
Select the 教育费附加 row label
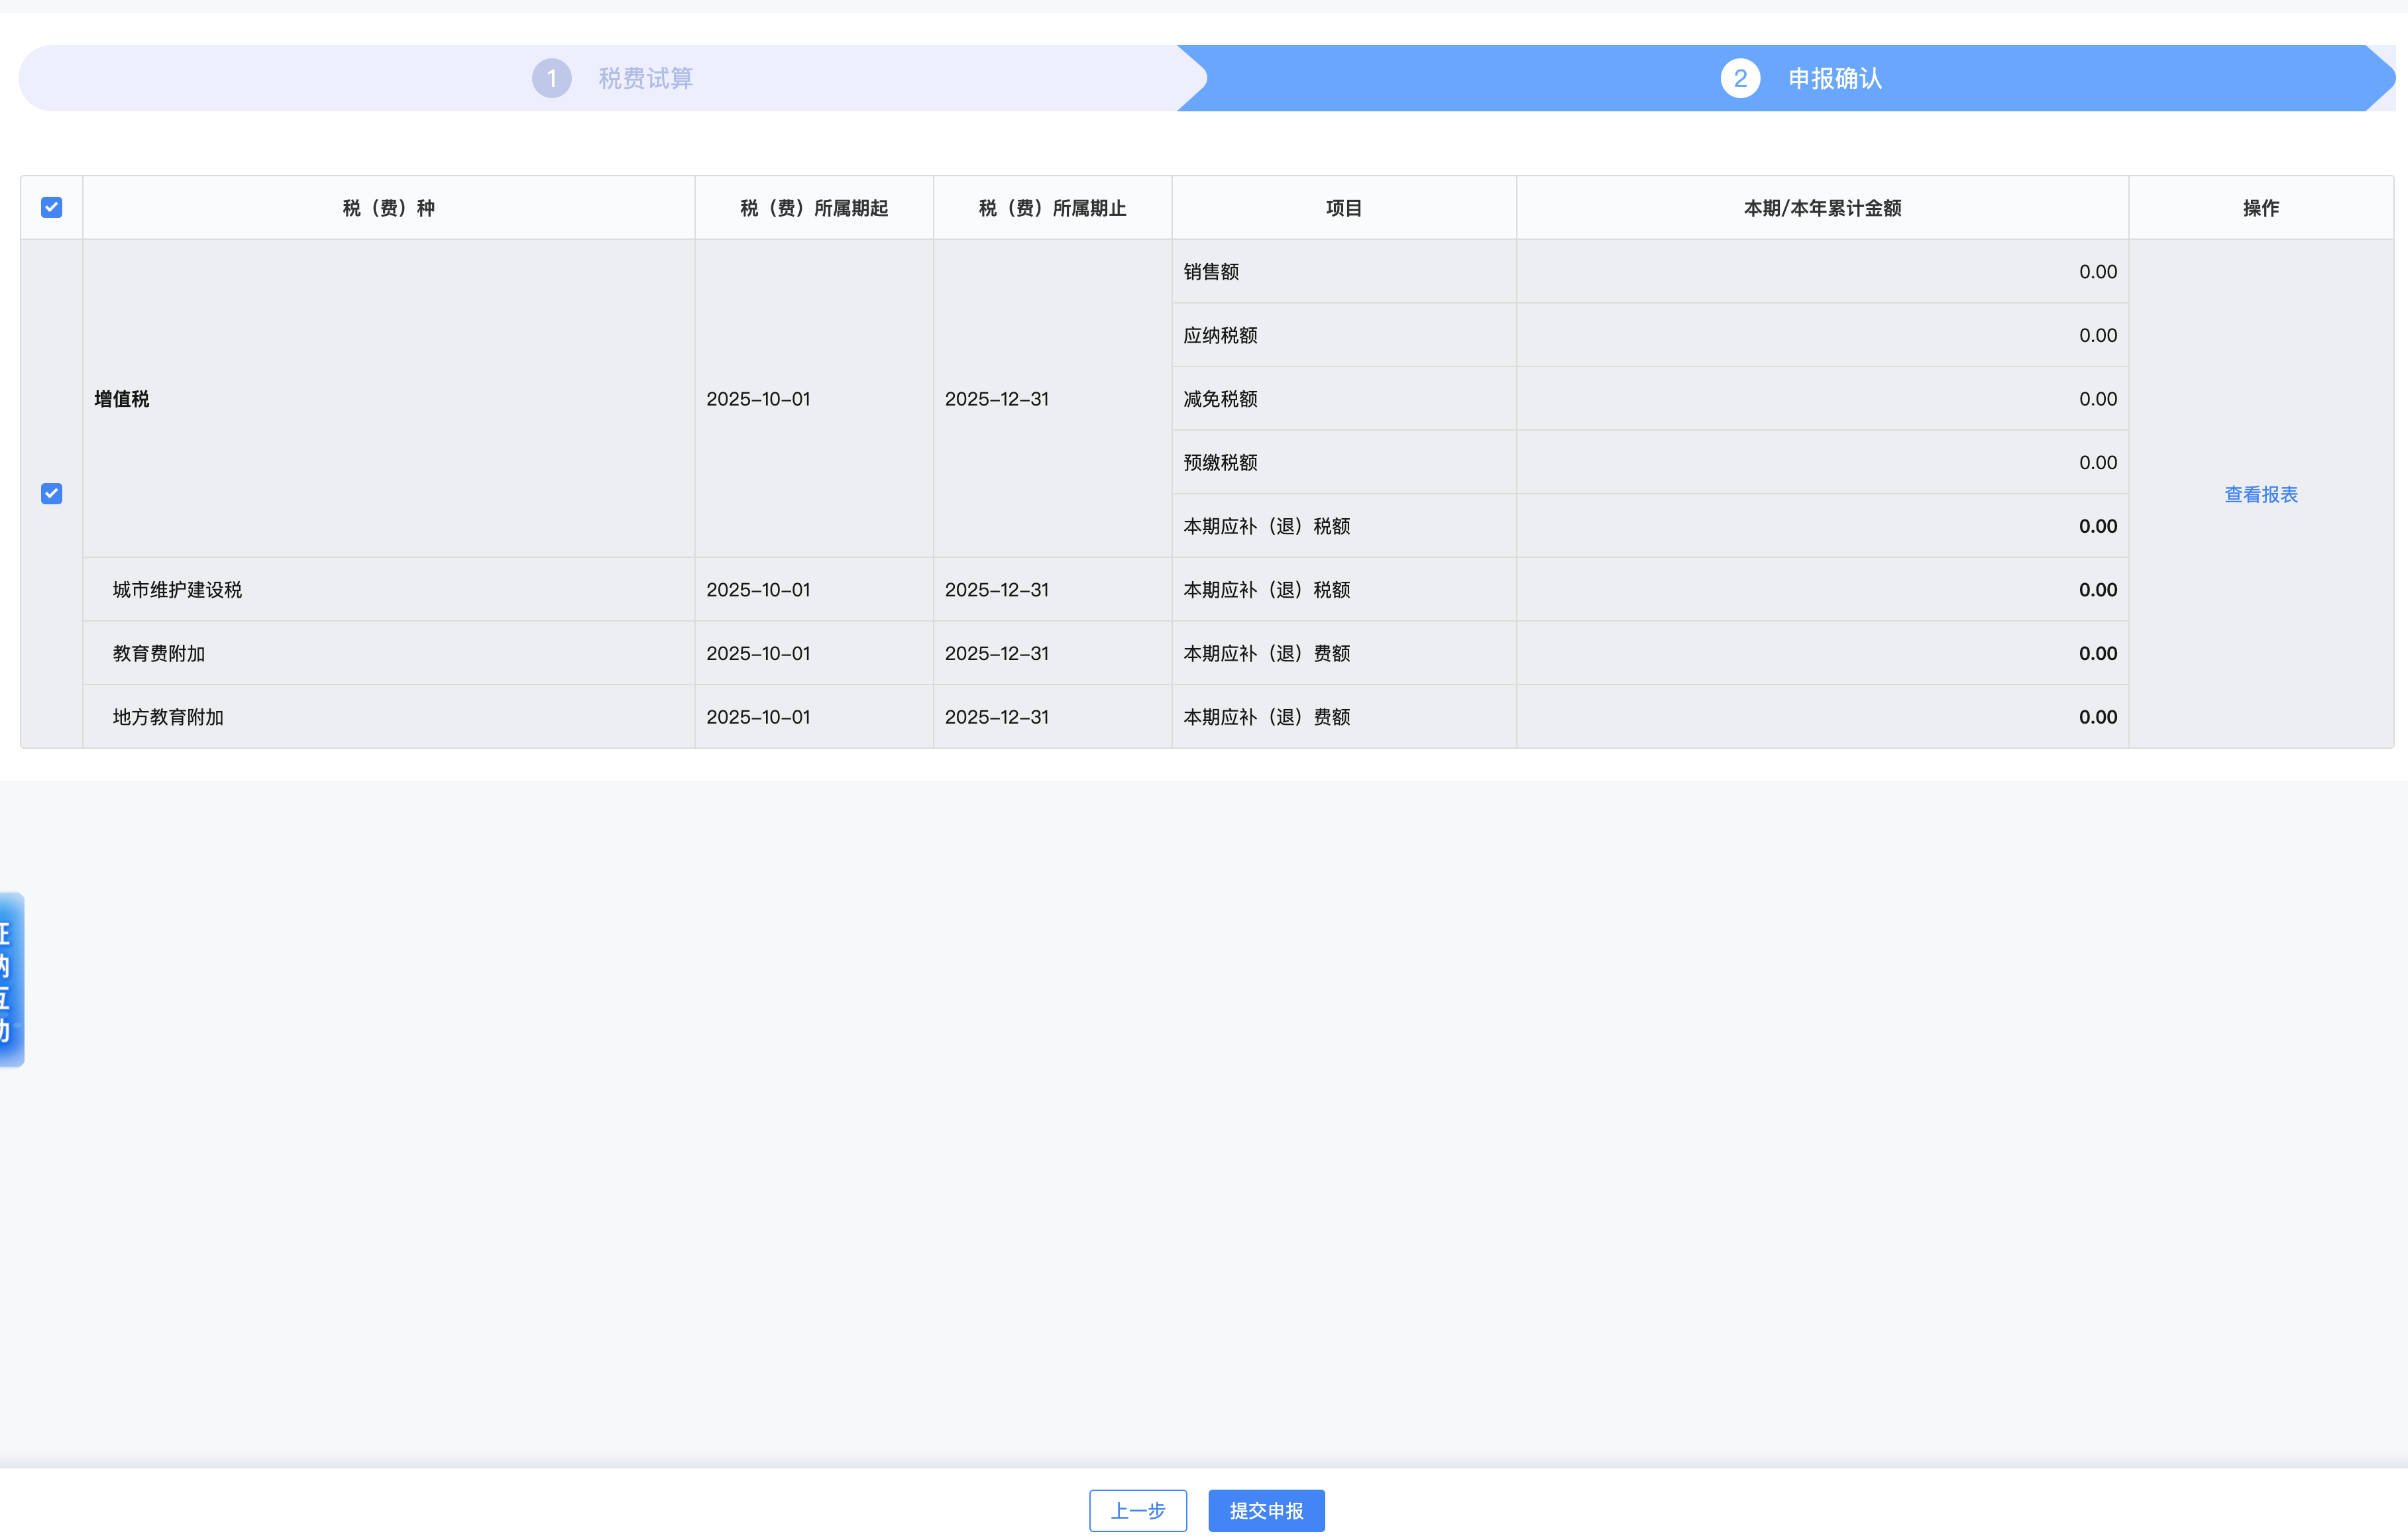[x=159, y=653]
